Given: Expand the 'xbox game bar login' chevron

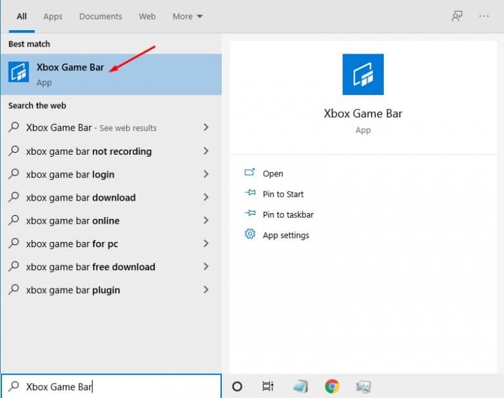Looking at the screenshot, I should [x=206, y=174].
